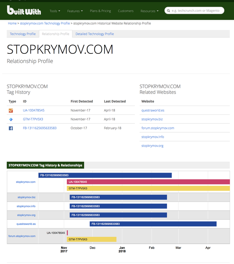Click small red UA marker in forum row
This screenshot has height=264, width=234.
tap(67, 233)
